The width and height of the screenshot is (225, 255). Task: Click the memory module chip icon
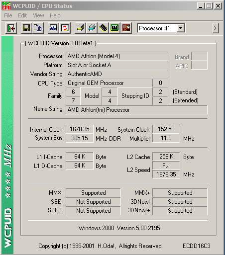(x=103, y=28)
